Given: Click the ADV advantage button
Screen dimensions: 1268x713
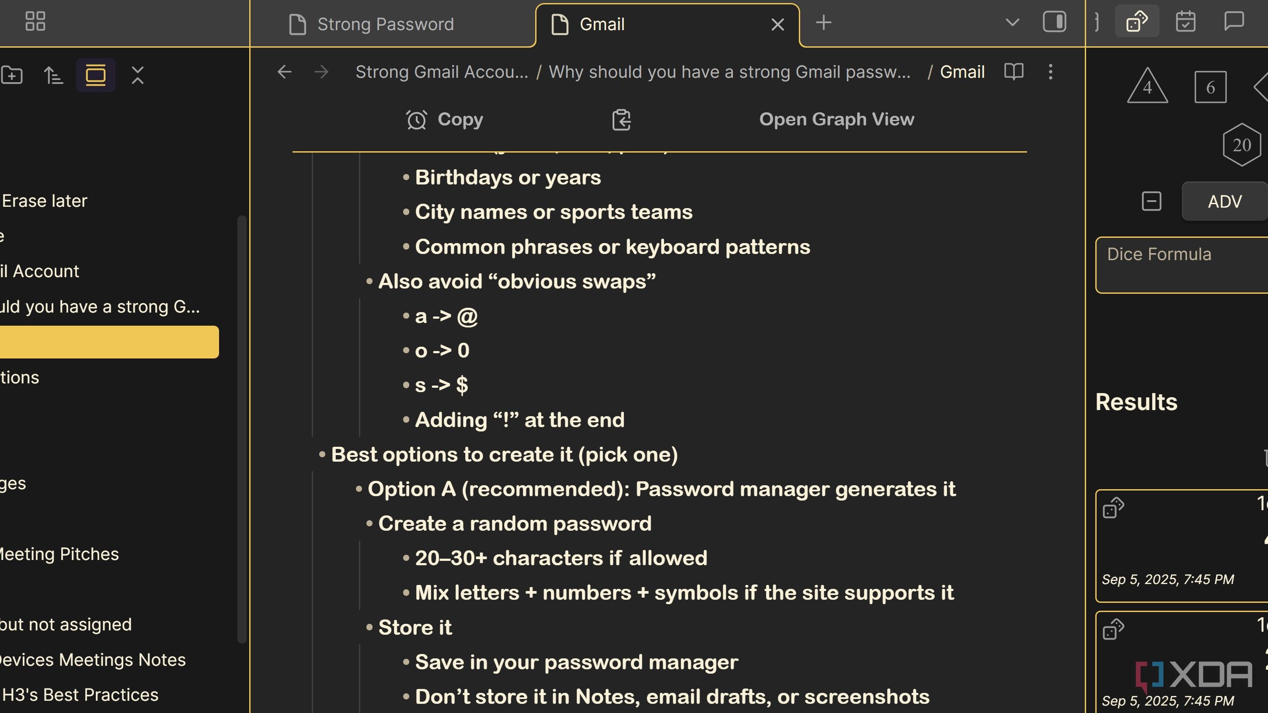Looking at the screenshot, I should tap(1225, 201).
